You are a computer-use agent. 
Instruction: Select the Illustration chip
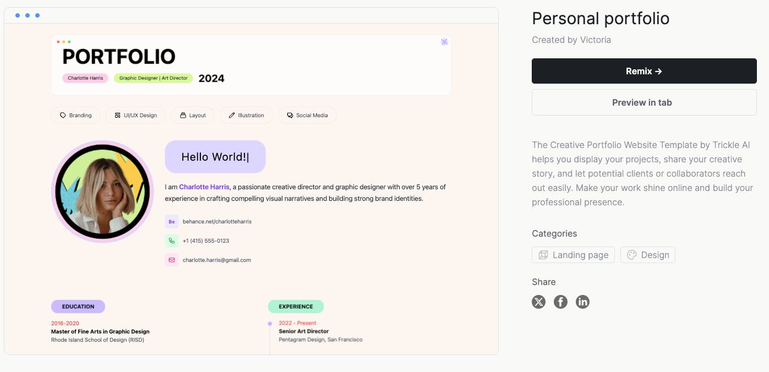246,116
